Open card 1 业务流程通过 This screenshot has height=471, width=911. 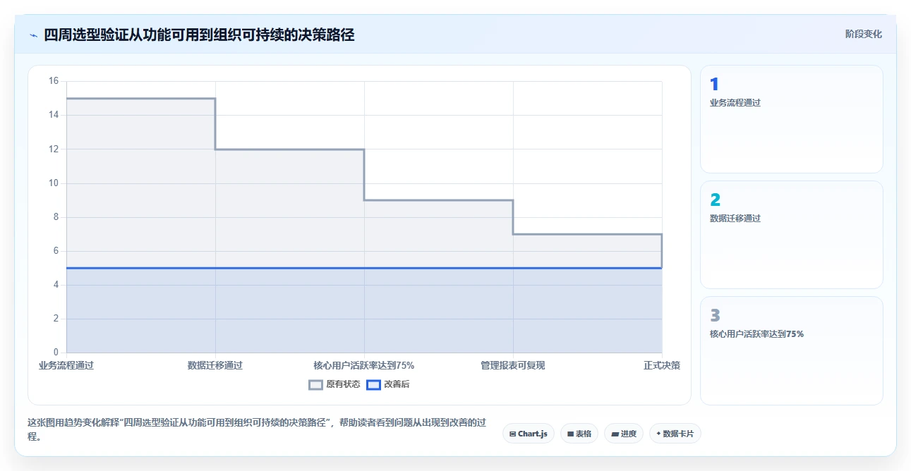(x=791, y=119)
